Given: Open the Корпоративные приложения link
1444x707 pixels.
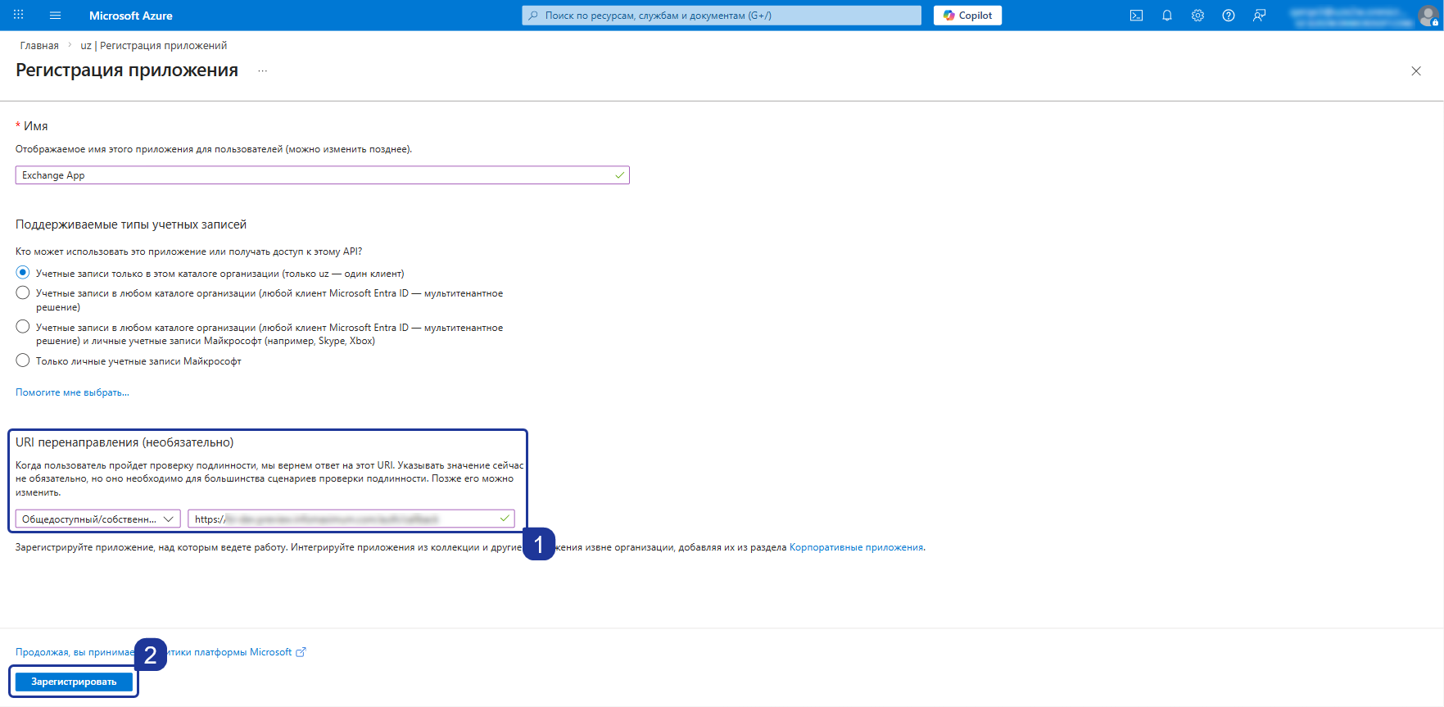Looking at the screenshot, I should pyautogui.click(x=856, y=547).
